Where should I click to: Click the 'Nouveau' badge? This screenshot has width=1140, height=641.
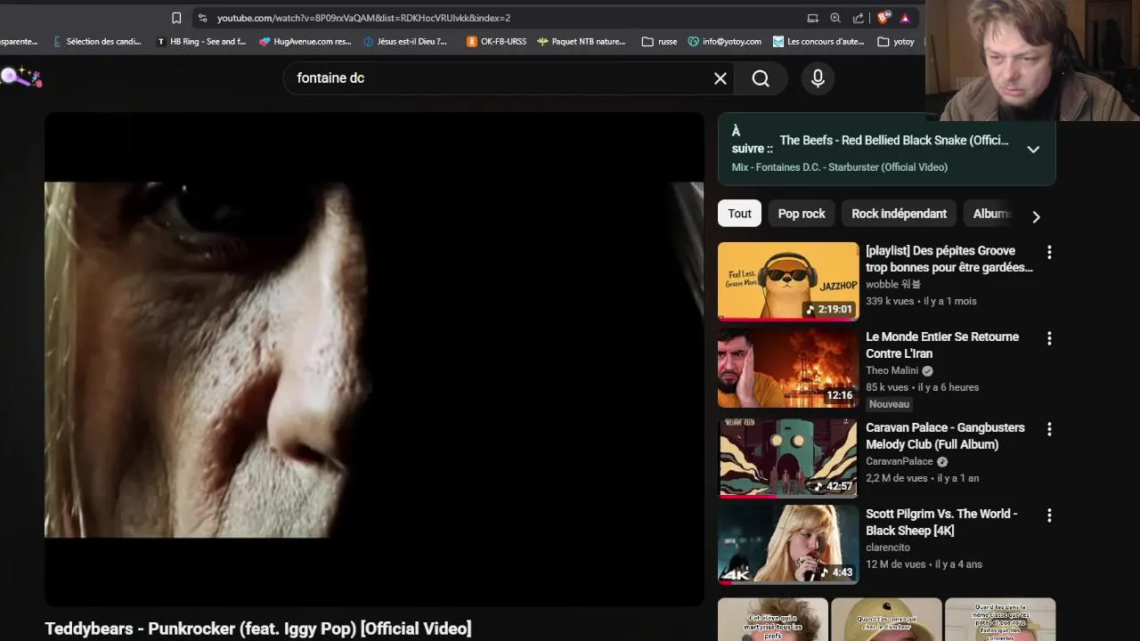pos(889,404)
